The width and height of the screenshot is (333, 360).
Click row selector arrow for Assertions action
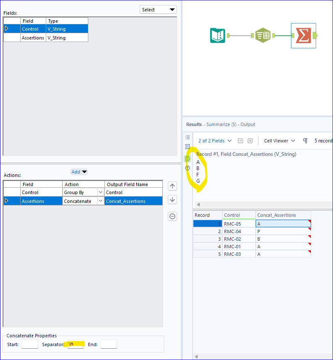point(7,201)
